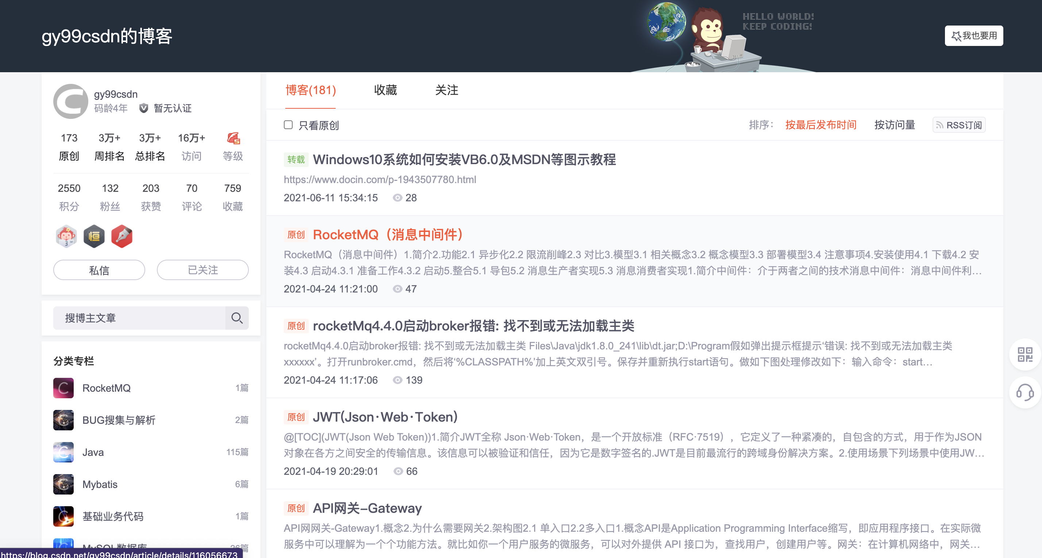Click the gy99csdn profile avatar
The image size is (1042, 558).
[x=71, y=101]
